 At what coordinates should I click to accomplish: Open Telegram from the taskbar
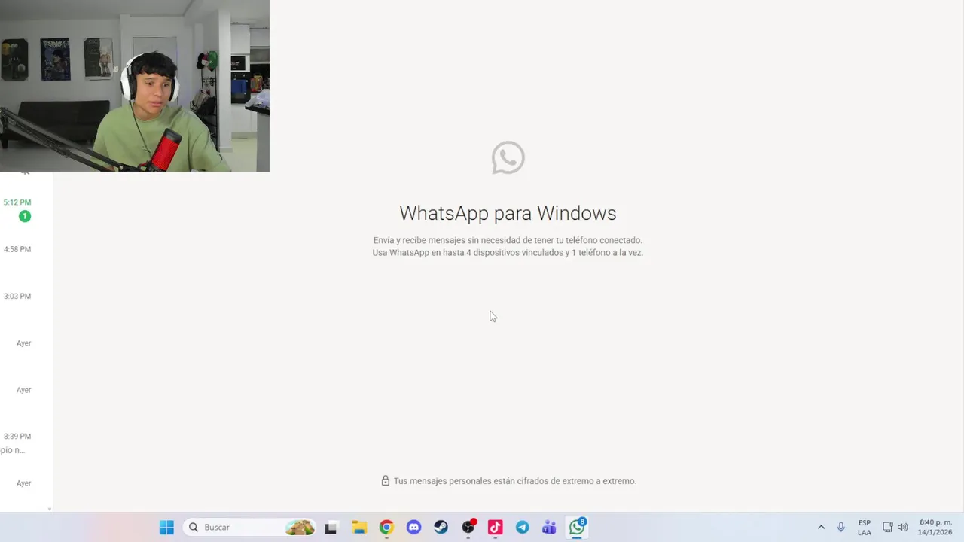(x=522, y=528)
